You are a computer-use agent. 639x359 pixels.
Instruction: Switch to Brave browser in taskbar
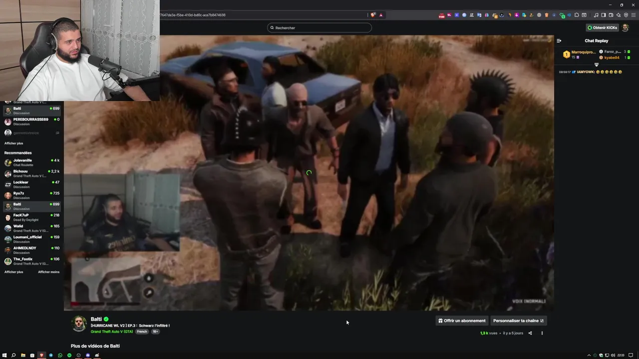point(41,355)
